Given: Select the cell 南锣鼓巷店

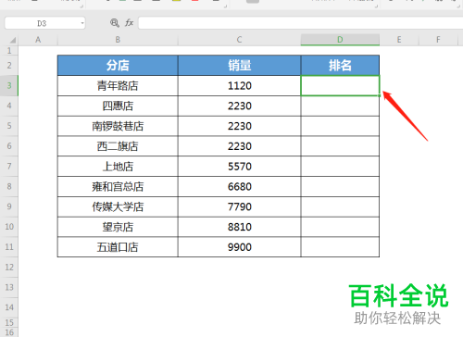Looking at the screenshot, I should tap(118, 126).
